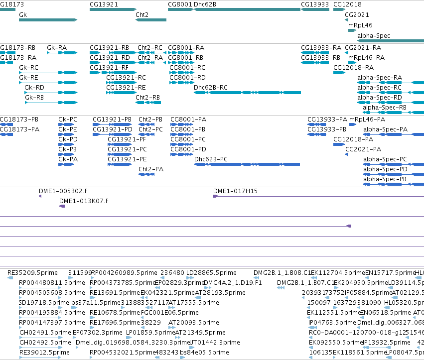Select the DME1-013K07.F feature label
424x360 pixels.
pos(84,201)
